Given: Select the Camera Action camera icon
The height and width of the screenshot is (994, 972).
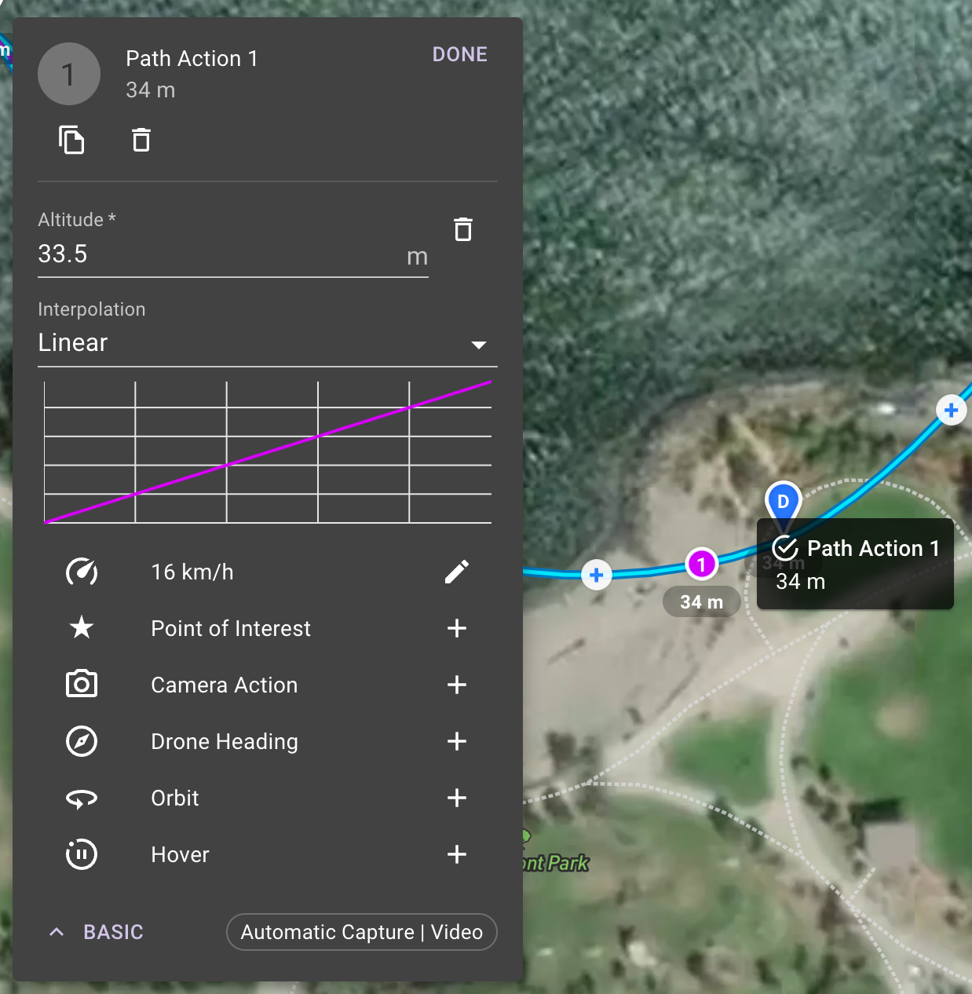Looking at the screenshot, I should tap(82, 684).
